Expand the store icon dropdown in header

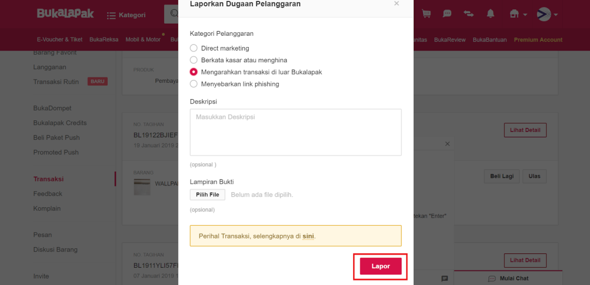click(518, 14)
